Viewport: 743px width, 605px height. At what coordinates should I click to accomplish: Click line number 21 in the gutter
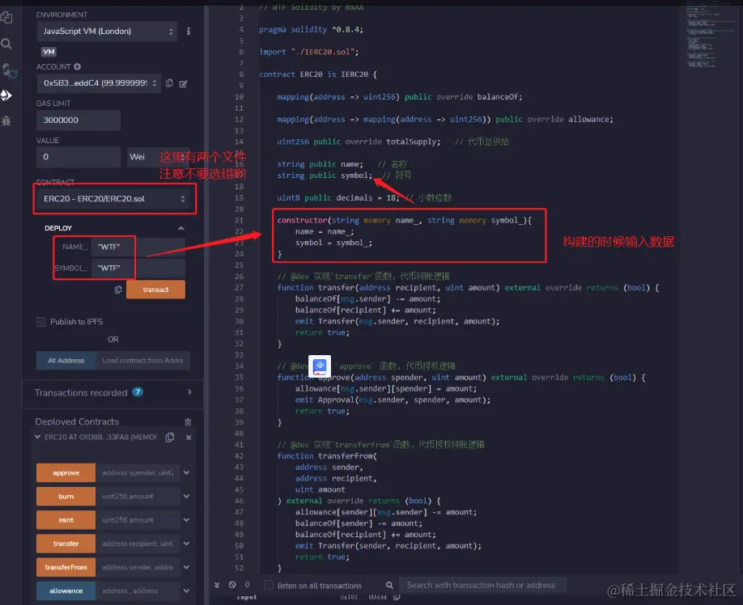click(x=239, y=220)
